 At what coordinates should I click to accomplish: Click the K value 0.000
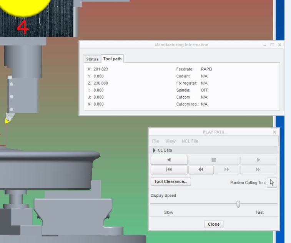pyautogui.click(x=98, y=104)
